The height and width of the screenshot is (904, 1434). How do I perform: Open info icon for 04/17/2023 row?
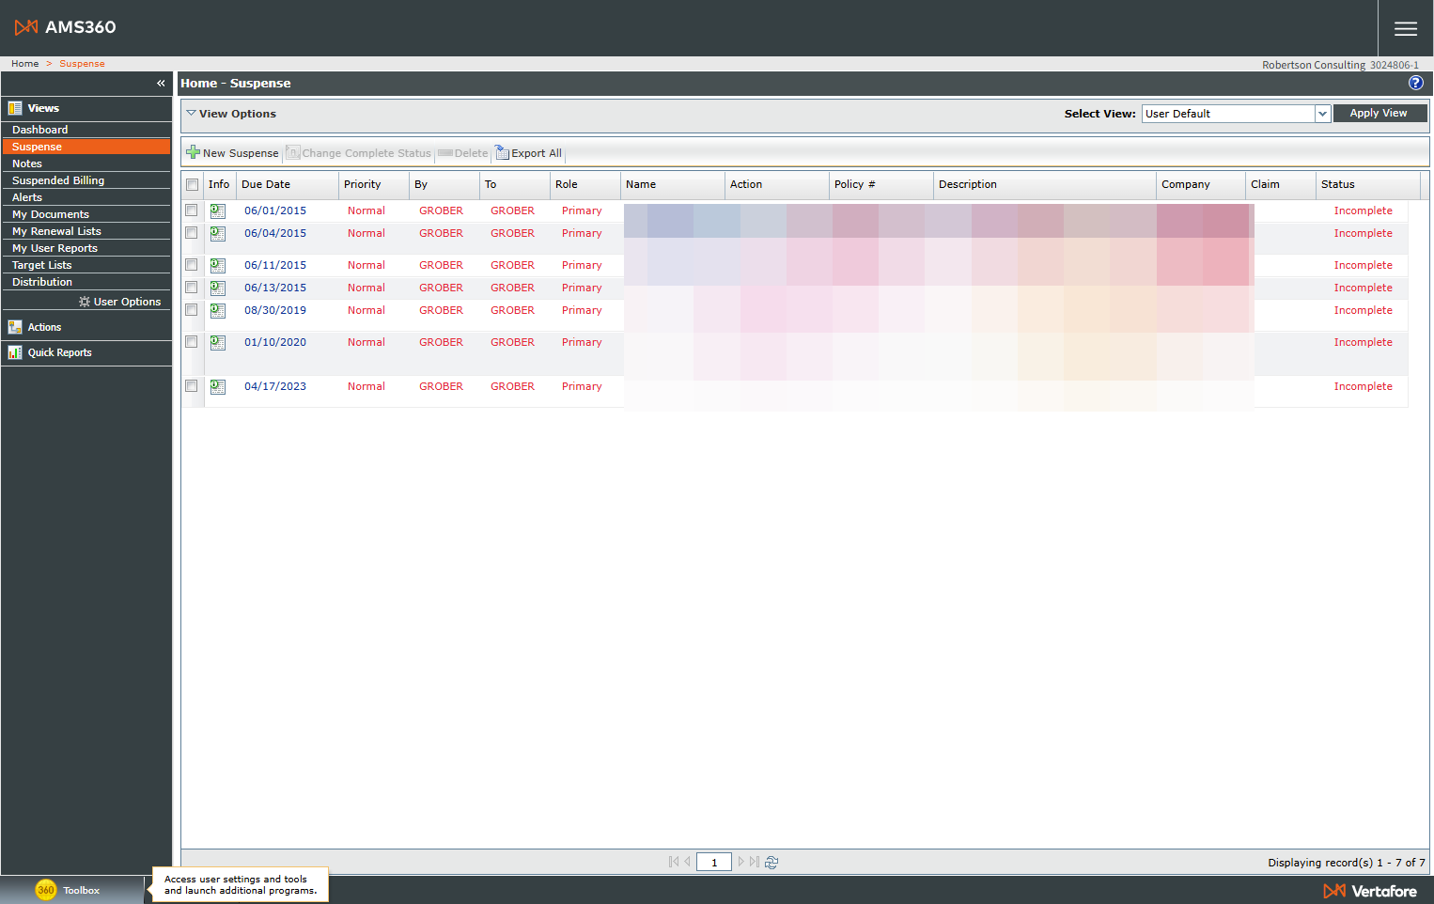(x=218, y=387)
